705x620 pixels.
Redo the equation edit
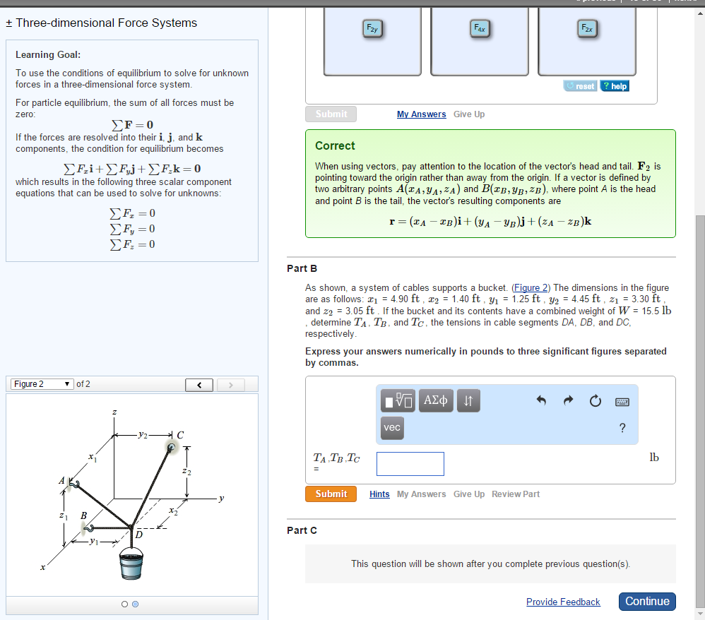[x=568, y=400]
